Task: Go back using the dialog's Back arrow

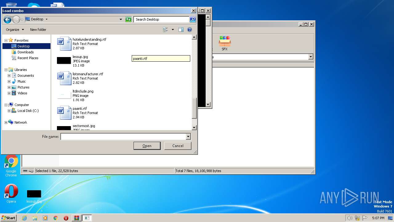Action: coord(7,19)
